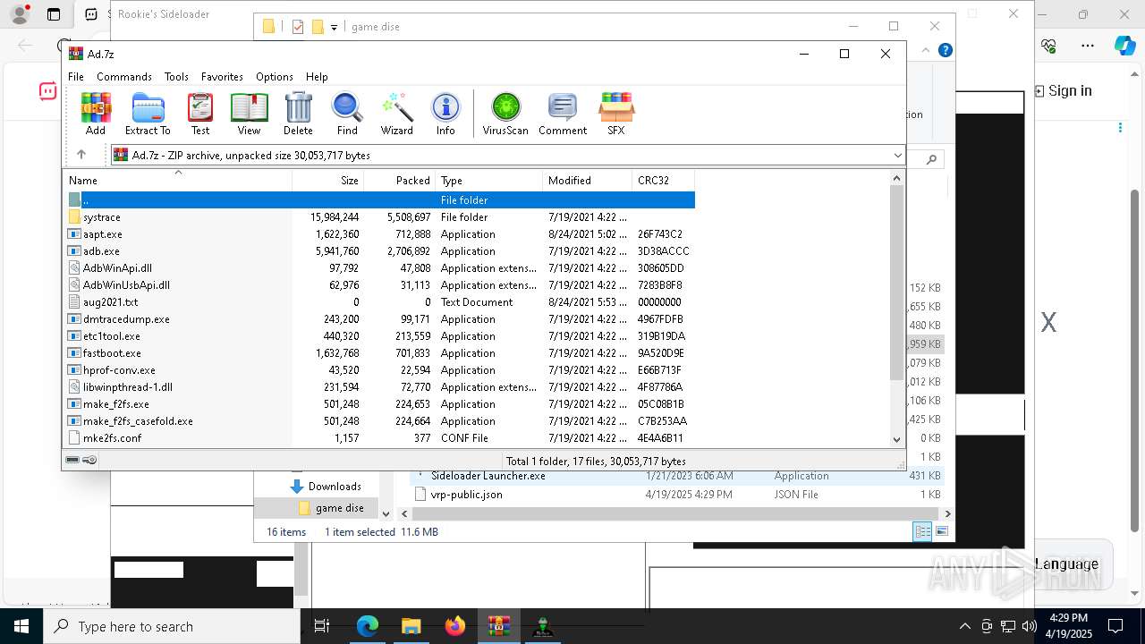The height and width of the screenshot is (644, 1145).
Task: Open the Favorites menu
Action: 222,77
